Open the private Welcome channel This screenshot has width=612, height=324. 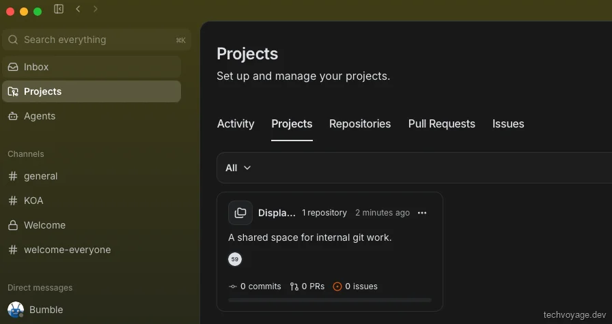92,225
